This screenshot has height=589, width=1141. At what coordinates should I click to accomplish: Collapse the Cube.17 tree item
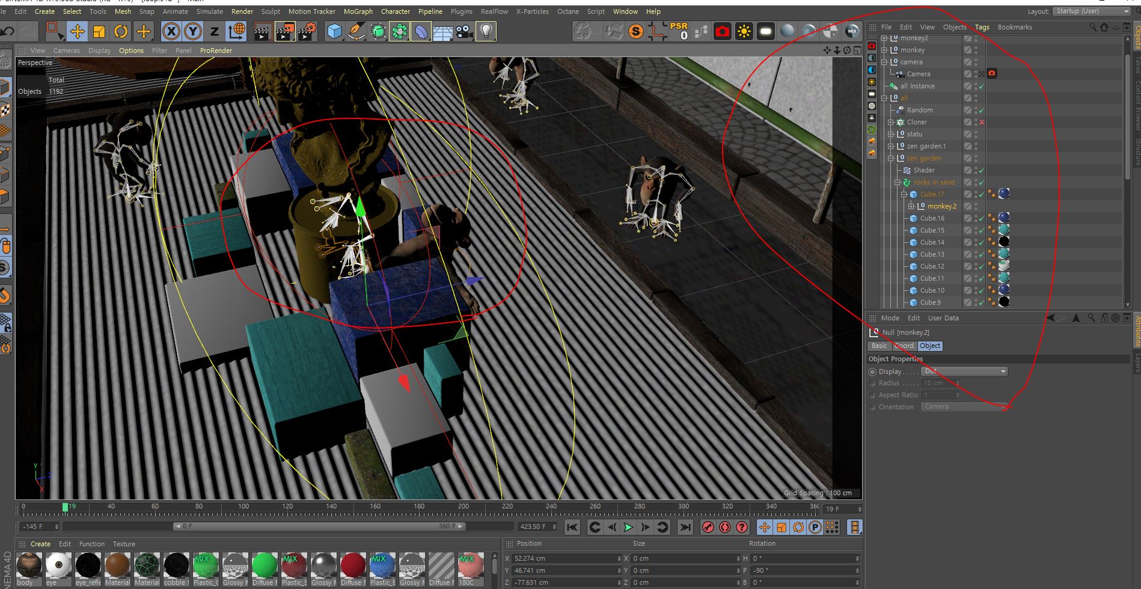pyautogui.click(x=904, y=194)
